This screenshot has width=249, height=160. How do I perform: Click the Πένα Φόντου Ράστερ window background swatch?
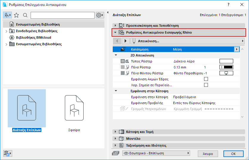tap(226, 73)
